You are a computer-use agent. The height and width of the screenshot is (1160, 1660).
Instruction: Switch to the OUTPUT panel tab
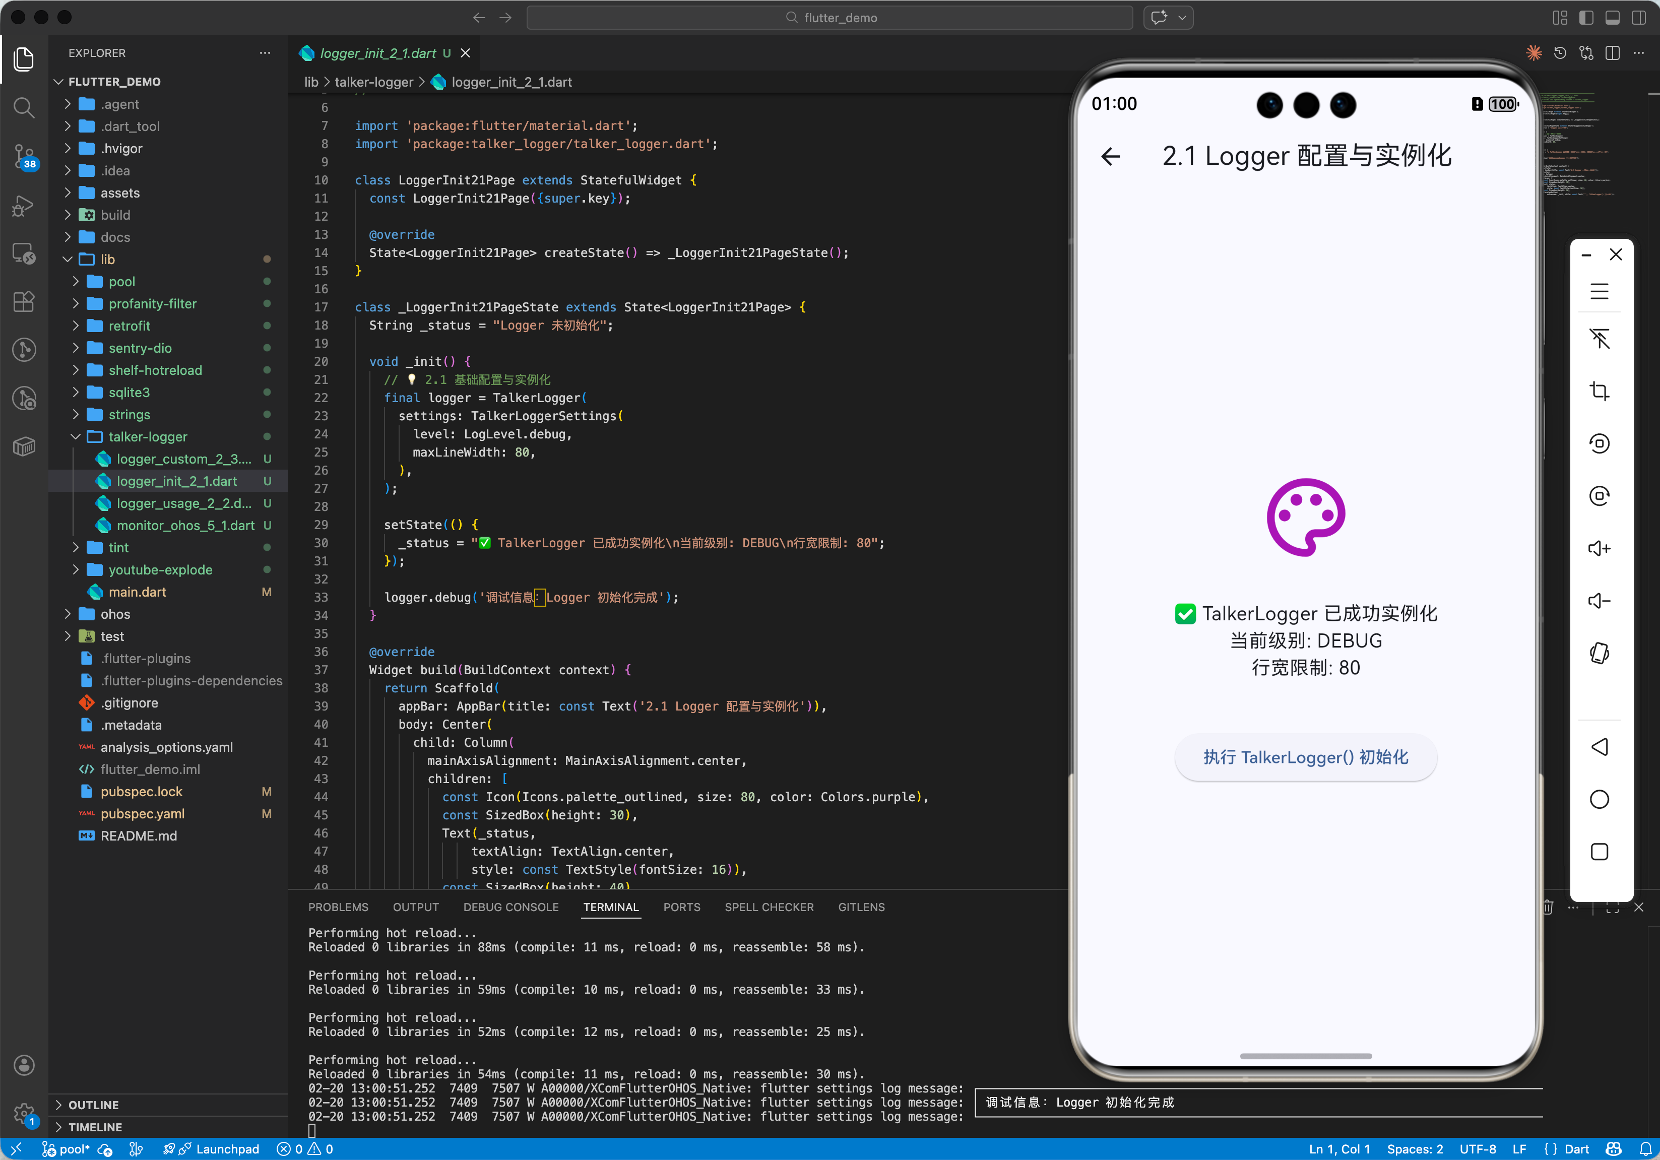(x=416, y=907)
